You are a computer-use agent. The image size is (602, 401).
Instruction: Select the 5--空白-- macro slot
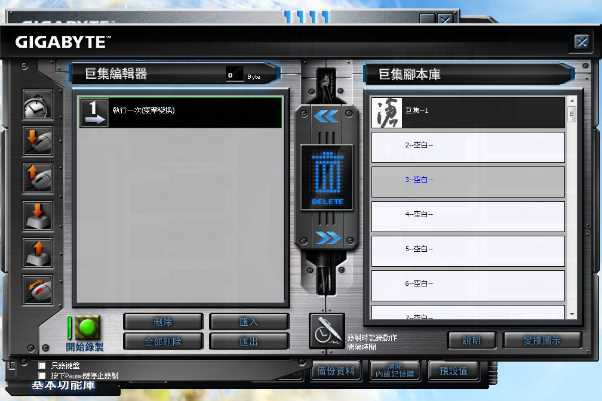[468, 251]
